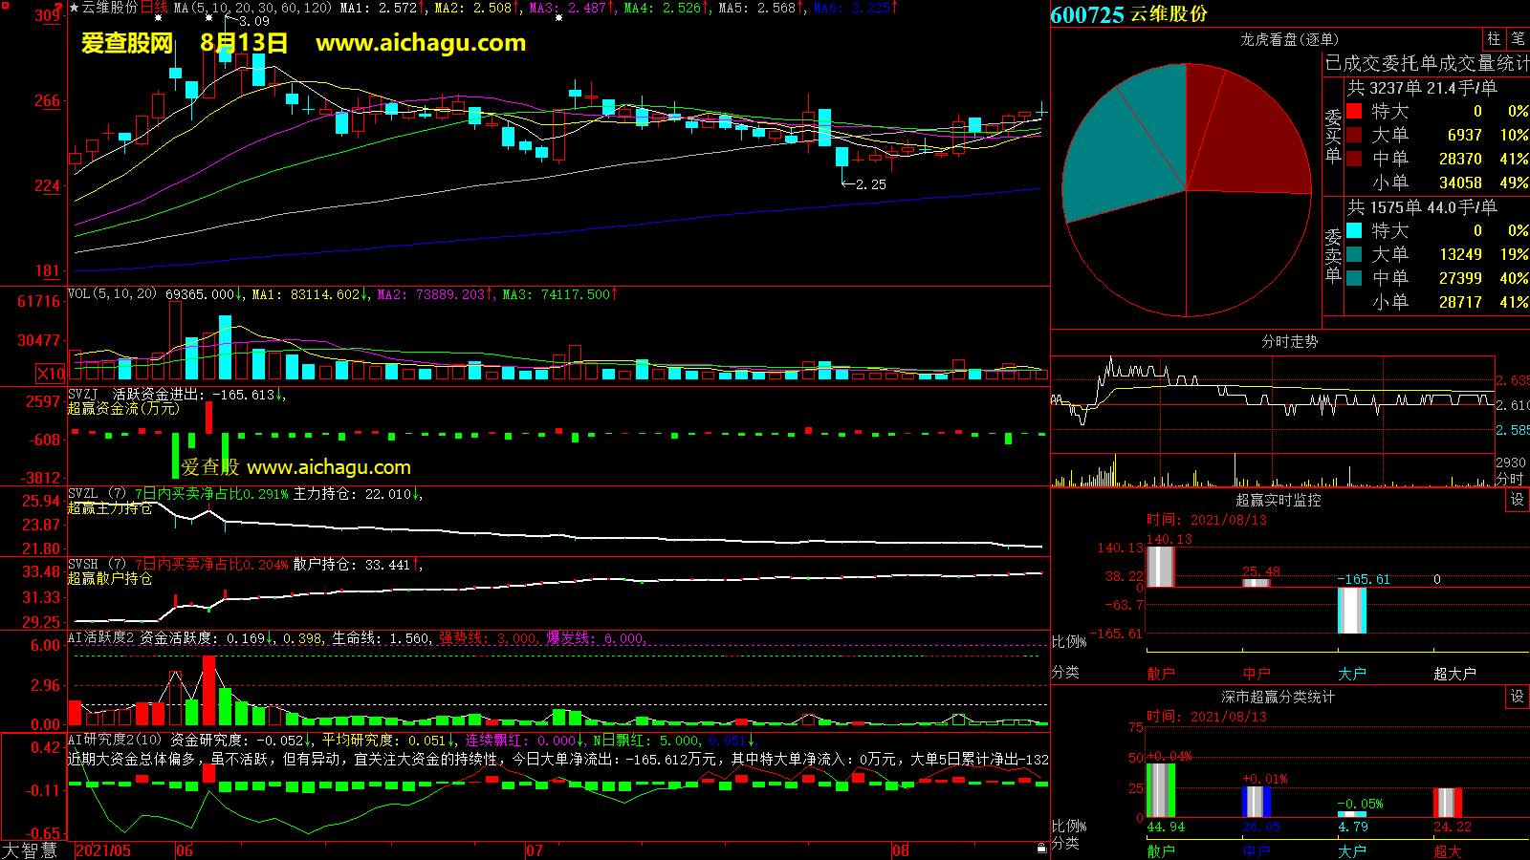Click the 600725 stock code header

1086,14
